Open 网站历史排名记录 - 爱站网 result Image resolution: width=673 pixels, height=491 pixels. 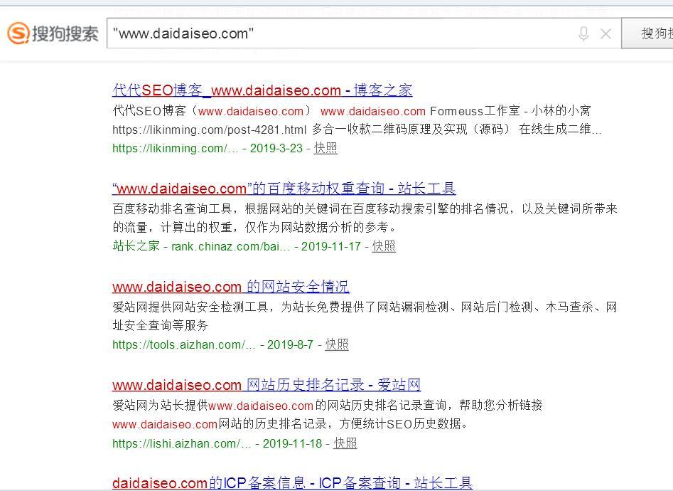[266, 385]
